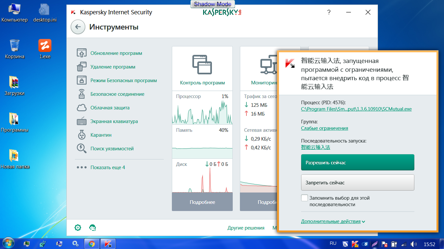
Task: Click the 0,29 КБ/с download speed
Action: tap(261, 139)
